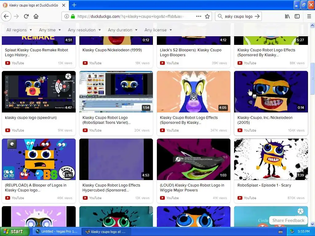The width and height of the screenshot is (315, 236).
Task: Toggle the sidebar view icon
Action: click(297, 16)
